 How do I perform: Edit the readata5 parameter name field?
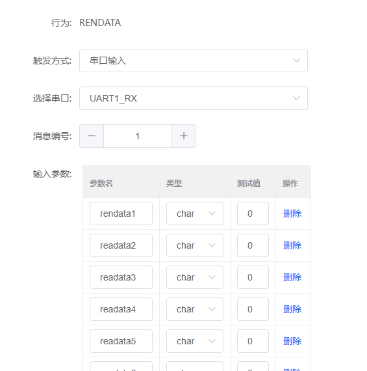tap(121, 341)
